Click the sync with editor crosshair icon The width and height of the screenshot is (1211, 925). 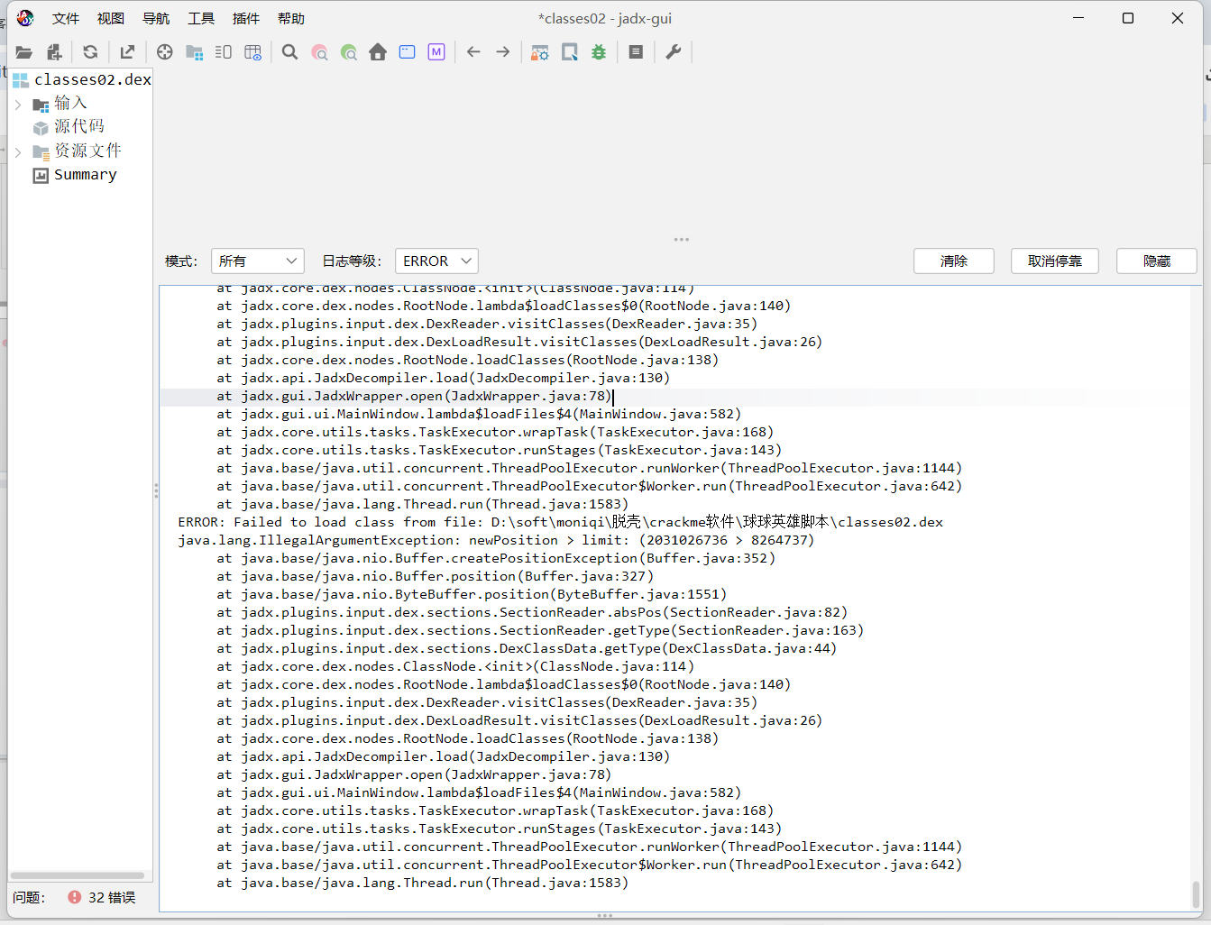tap(164, 52)
